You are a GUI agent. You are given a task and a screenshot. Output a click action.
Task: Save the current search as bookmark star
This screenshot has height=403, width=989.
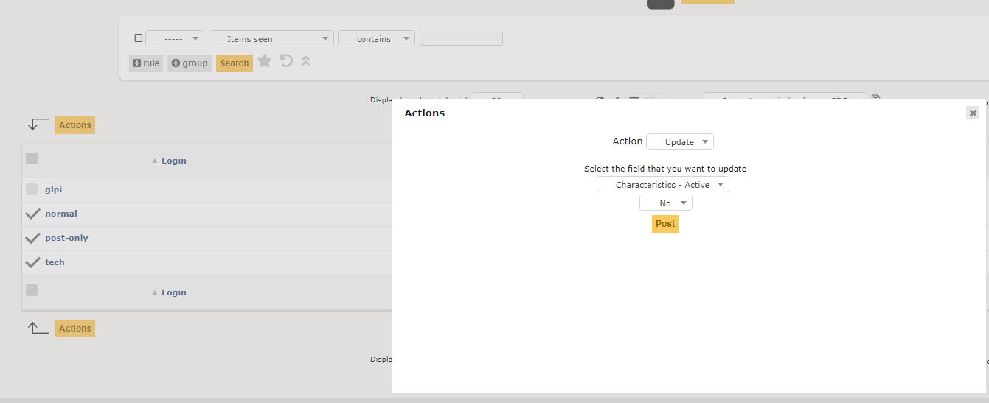tap(265, 61)
